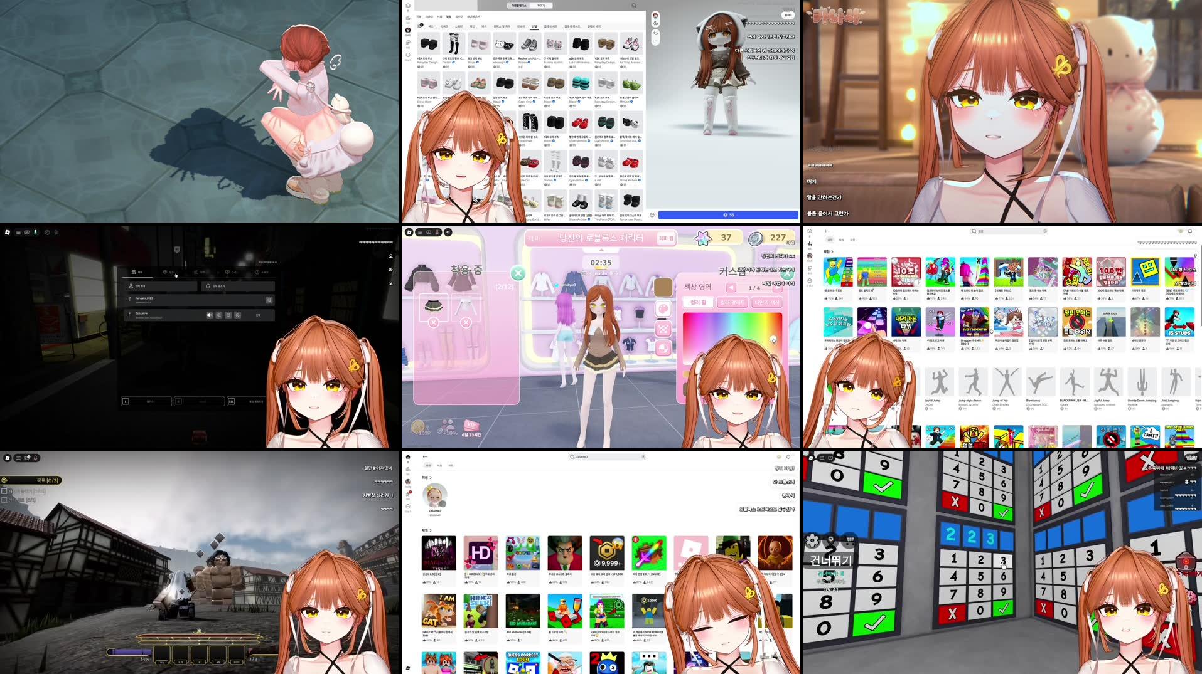Click the search field above Odalta0 results
1202x674 pixels.
607,457
